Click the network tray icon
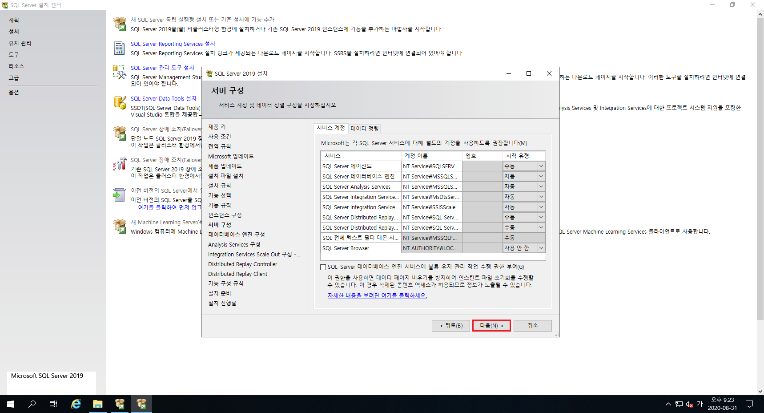This screenshot has width=764, height=413. coord(679,404)
